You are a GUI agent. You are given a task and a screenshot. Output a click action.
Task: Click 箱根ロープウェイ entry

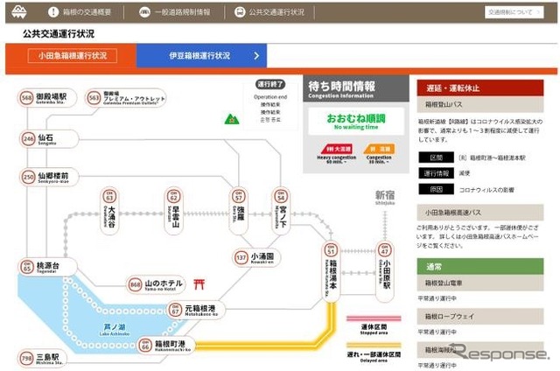pyautogui.click(x=480, y=317)
